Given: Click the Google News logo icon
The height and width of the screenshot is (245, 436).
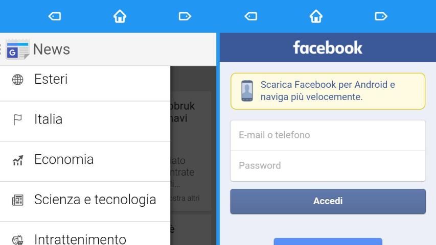Looking at the screenshot, I should (x=18, y=50).
